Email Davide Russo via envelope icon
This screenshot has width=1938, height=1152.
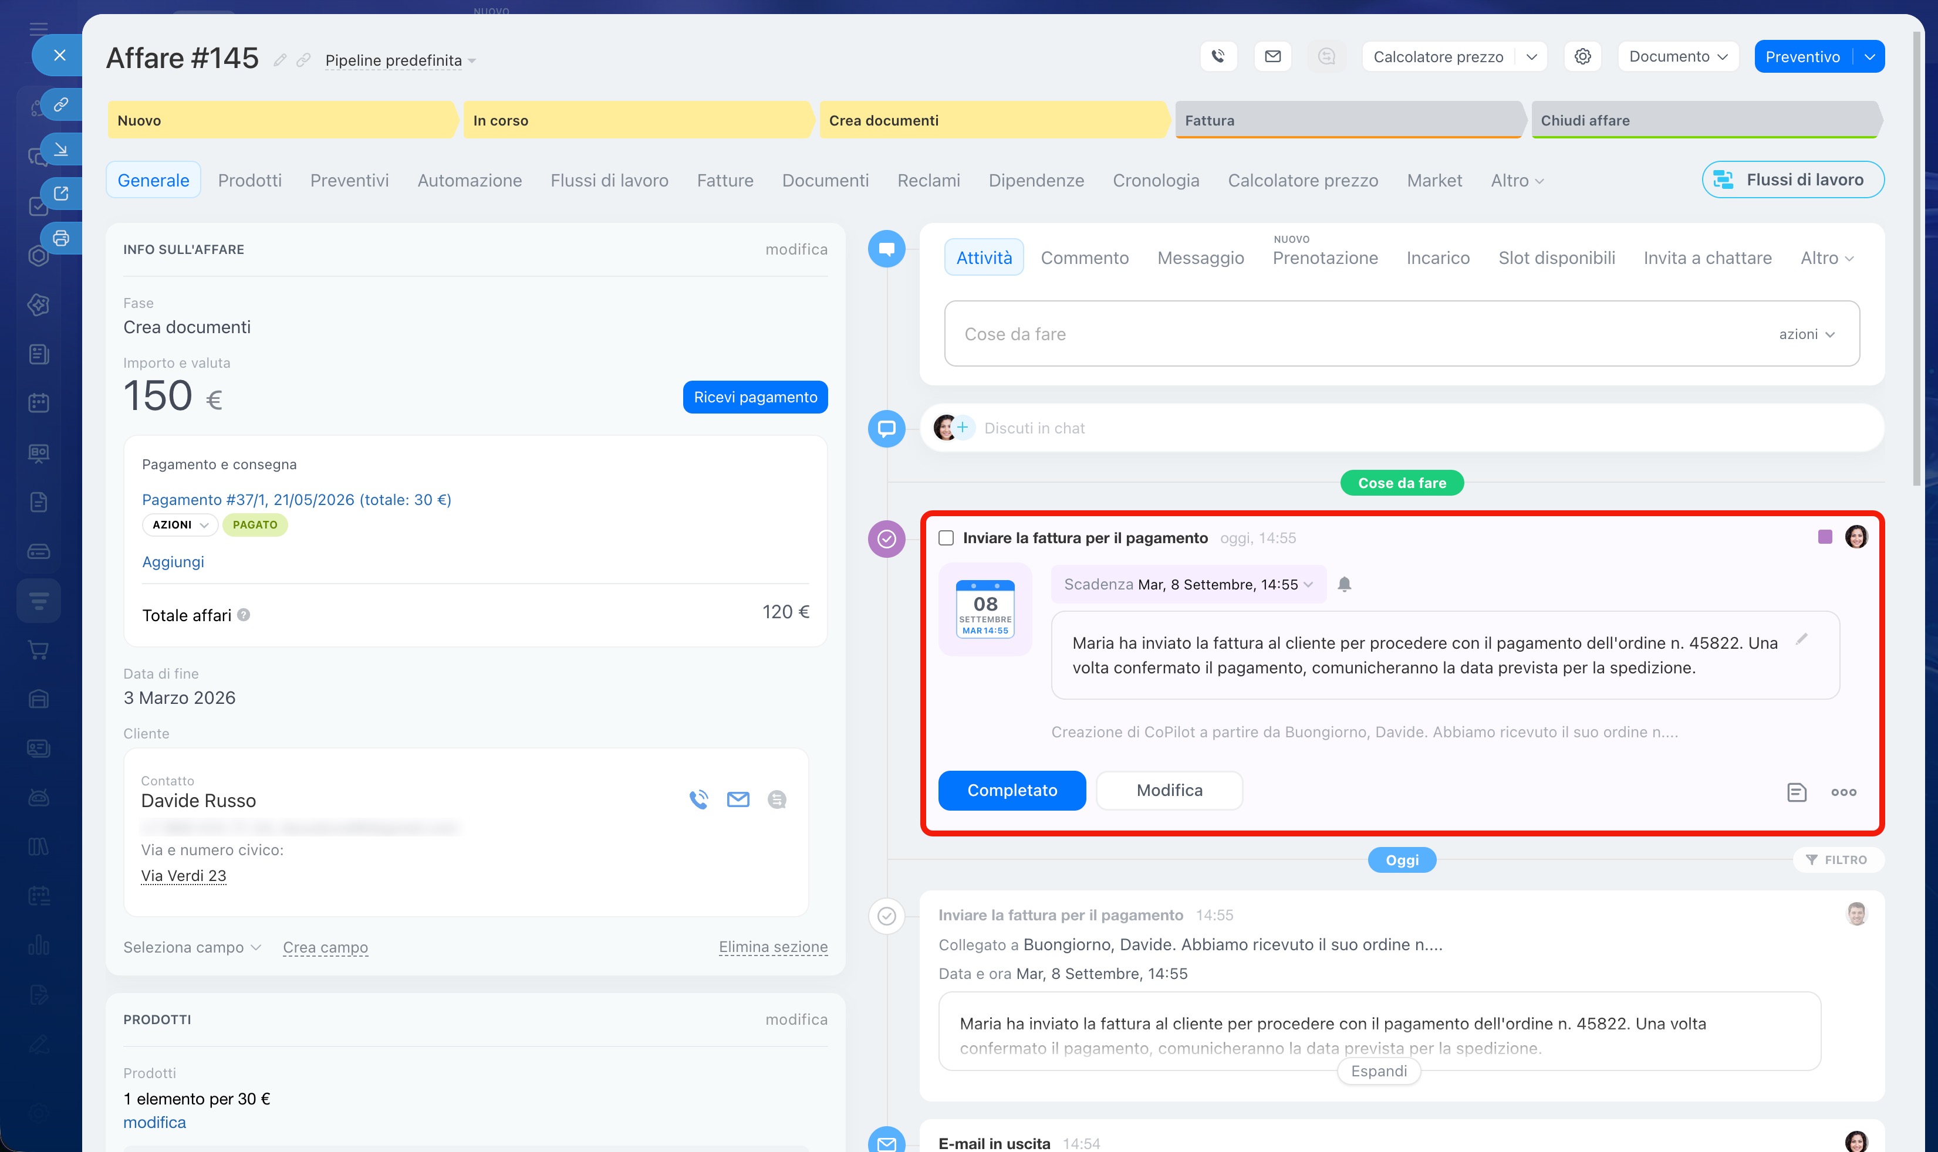(738, 799)
